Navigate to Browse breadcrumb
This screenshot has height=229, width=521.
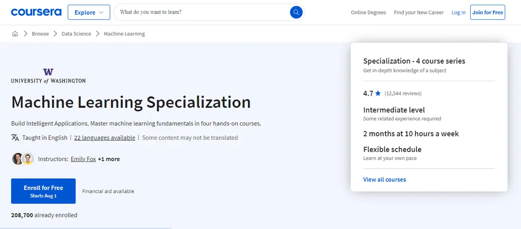point(40,34)
